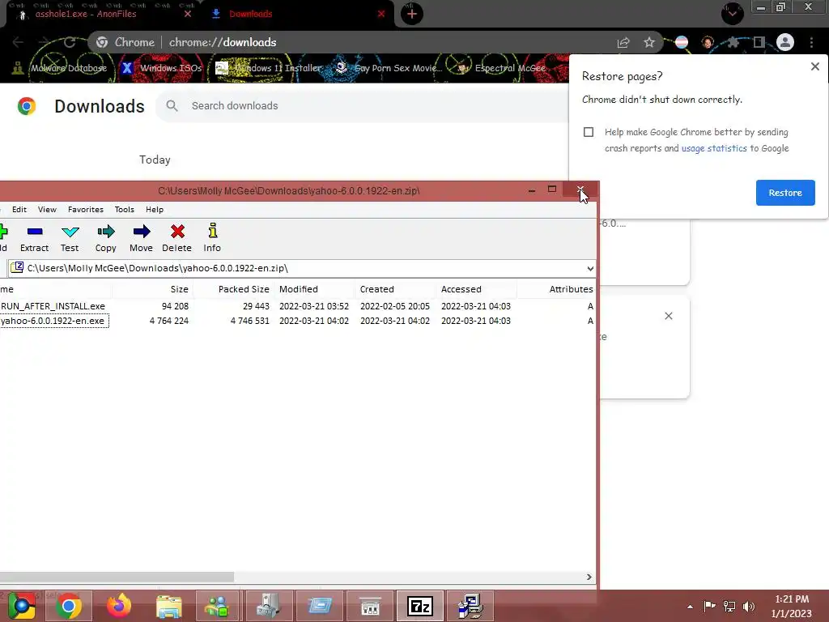Open the Help menu in 7-Zip
This screenshot has width=829, height=622.
(x=155, y=210)
